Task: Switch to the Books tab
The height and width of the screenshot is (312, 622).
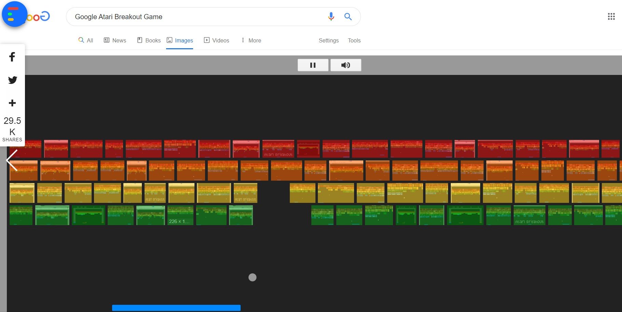Action: click(x=149, y=40)
